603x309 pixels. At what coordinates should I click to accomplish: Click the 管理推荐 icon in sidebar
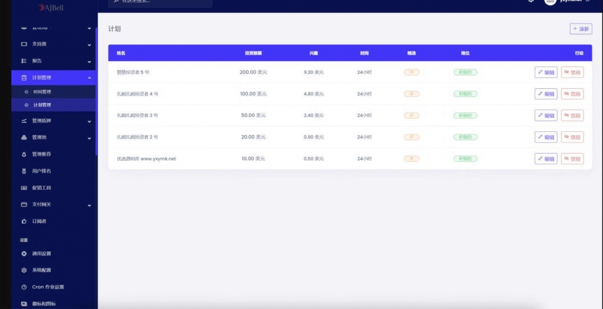coord(24,154)
